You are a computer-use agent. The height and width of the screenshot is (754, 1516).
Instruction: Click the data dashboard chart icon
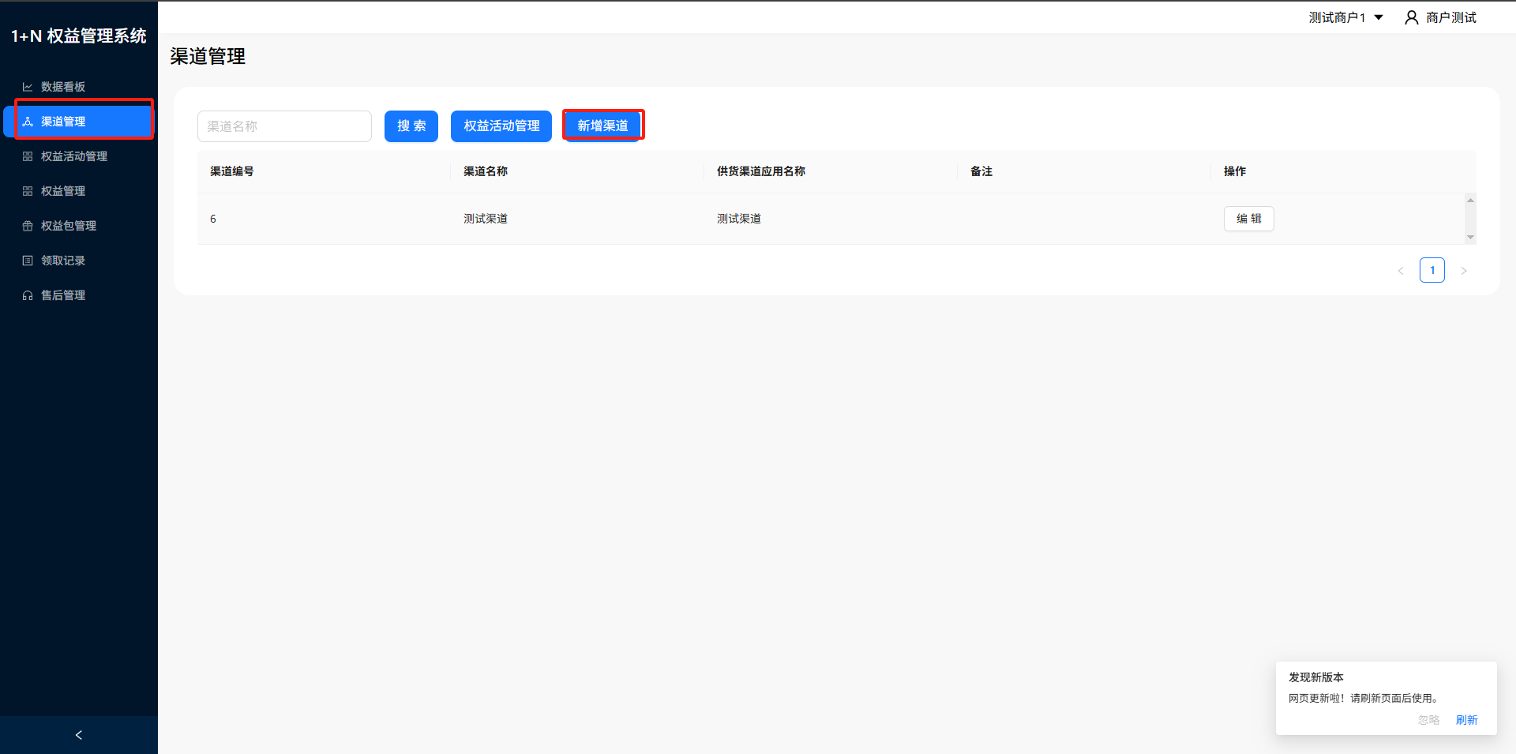click(x=28, y=87)
